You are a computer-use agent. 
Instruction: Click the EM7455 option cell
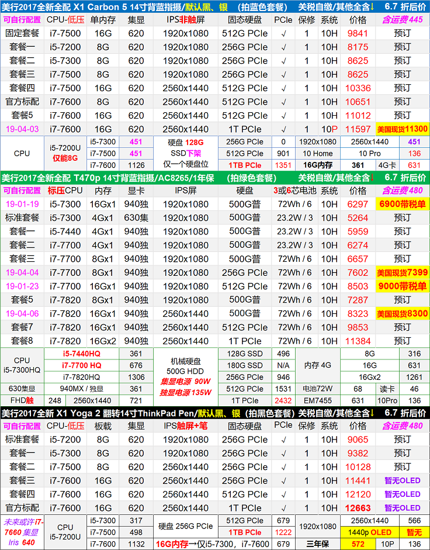(317, 400)
